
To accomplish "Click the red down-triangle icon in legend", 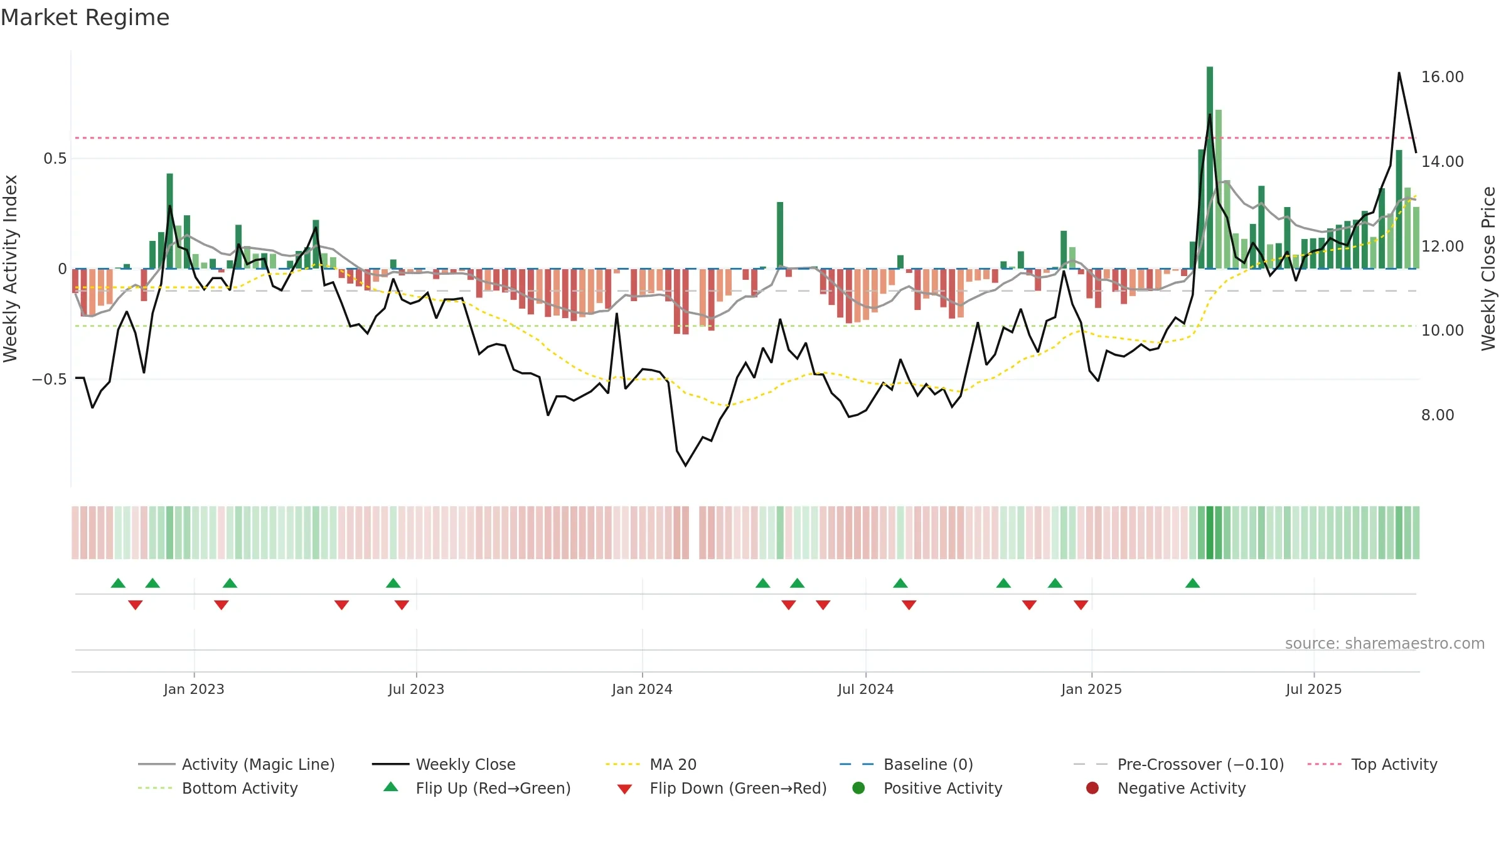I will 624,789.
